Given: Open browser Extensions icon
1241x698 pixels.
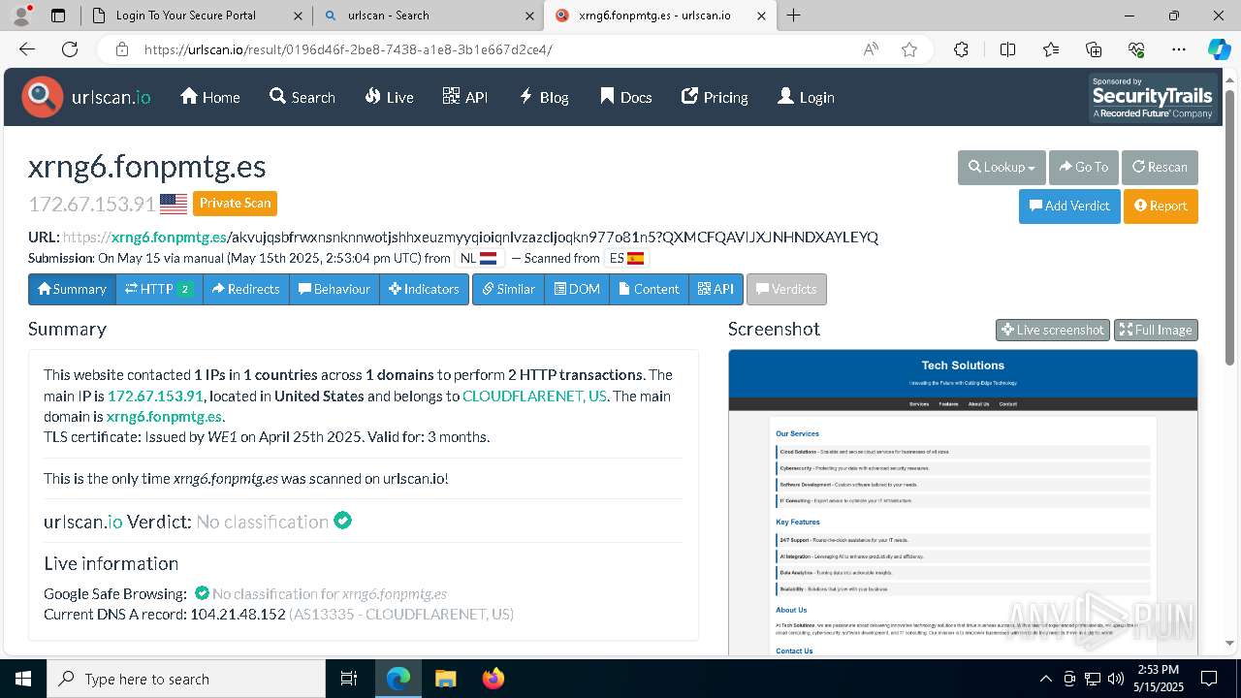Looking at the screenshot, I should click(961, 49).
